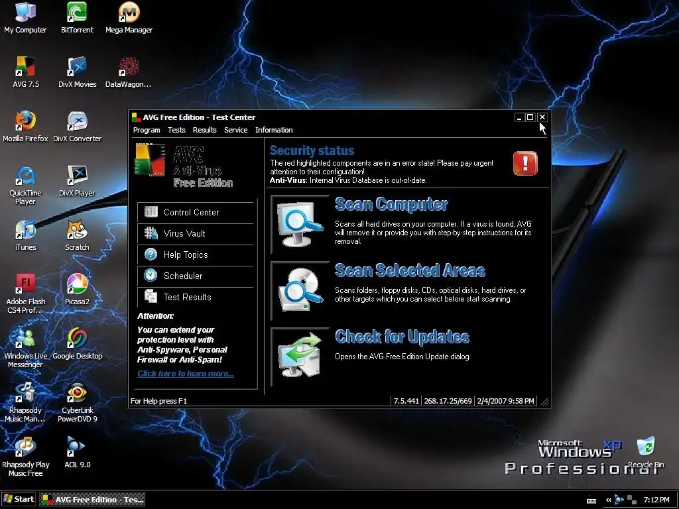This screenshot has height=509, width=679.
Task: Open Rhapsody Play Music Free icon
Action: tap(26, 457)
